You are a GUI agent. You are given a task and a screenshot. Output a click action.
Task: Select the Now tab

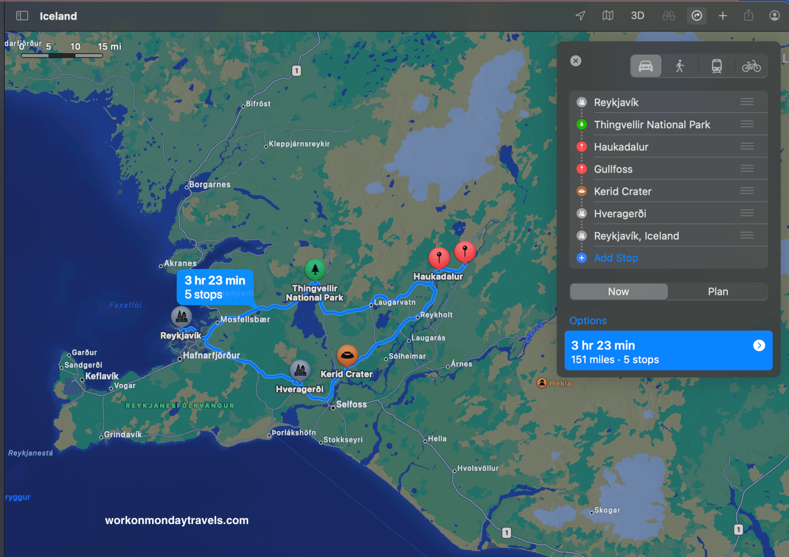(x=618, y=291)
